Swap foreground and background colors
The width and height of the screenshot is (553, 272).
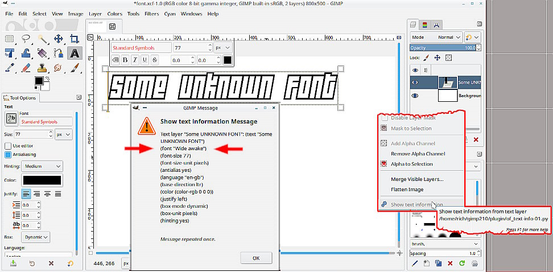click(47, 77)
